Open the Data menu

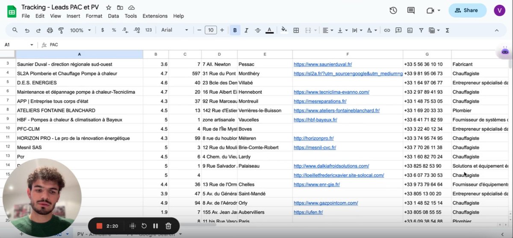(x=113, y=16)
